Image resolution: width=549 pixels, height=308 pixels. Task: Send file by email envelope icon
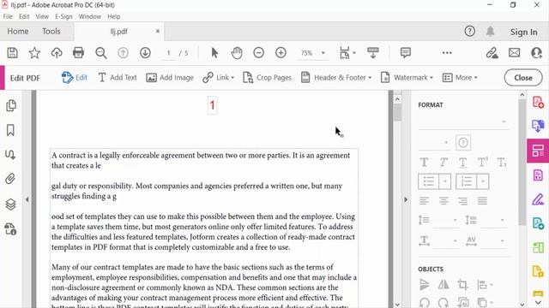coord(515,53)
